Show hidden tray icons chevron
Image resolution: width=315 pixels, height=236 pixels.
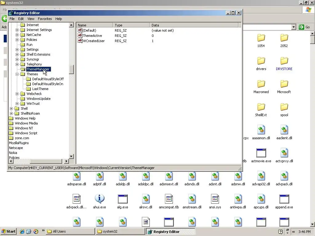click(293, 232)
